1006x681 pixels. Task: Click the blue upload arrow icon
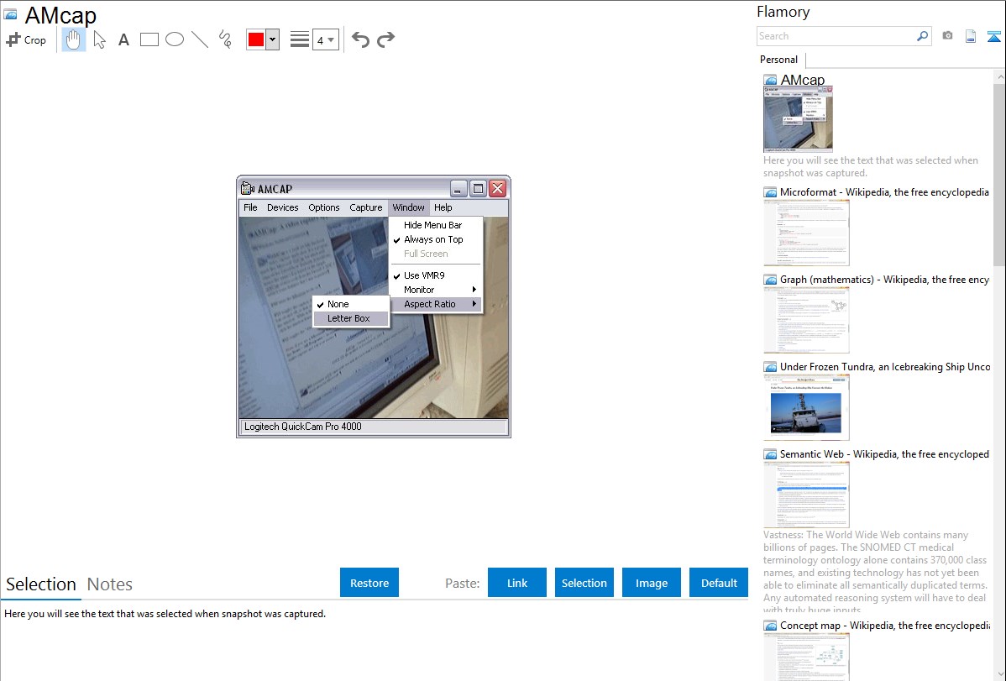[x=993, y=36]
